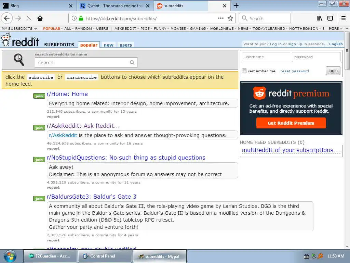350x263 pixels.
Task: Select the users tab
Action: coord(126,45)
